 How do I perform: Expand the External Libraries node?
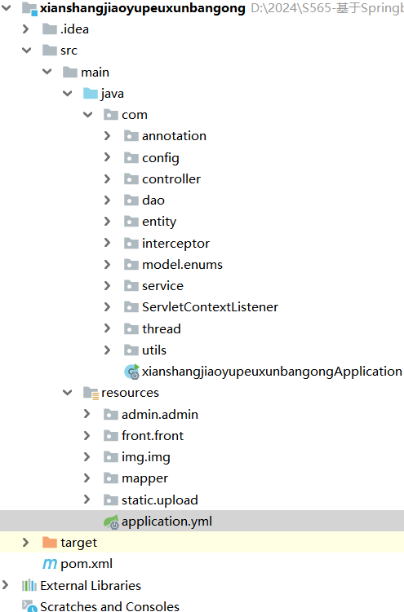(5, 585)
